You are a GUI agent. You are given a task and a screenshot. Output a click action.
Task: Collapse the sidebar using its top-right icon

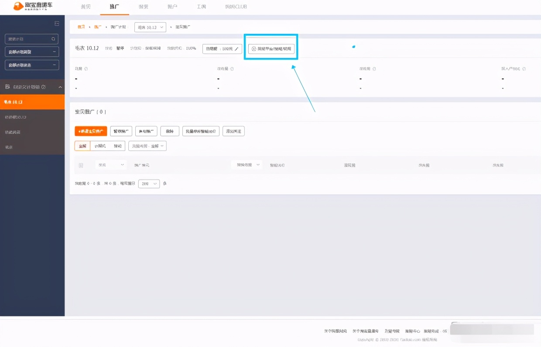pyautogui.click(x=57, y=24)
